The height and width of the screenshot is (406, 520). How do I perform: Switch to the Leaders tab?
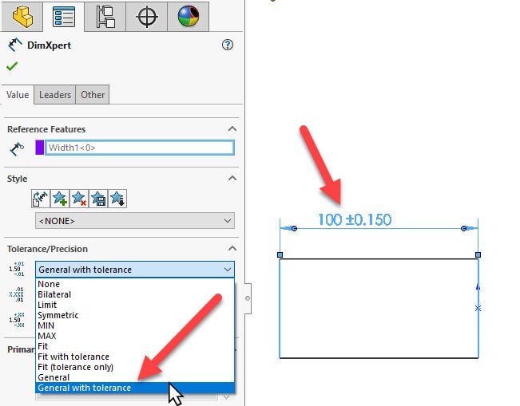coord(55,95)
